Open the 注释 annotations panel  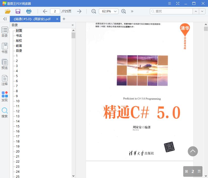5,80
